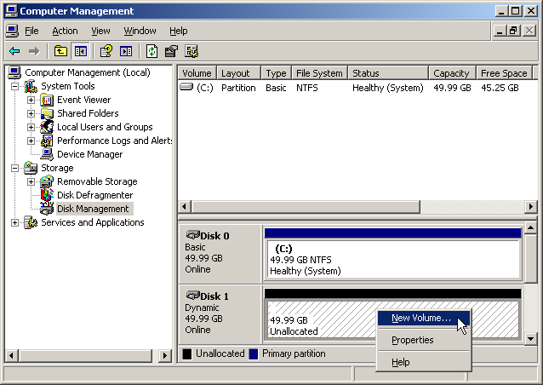This screenshot has height=385, width=543.
Task: Click the Up one level folder icon
Action: [x=60, y=51]
